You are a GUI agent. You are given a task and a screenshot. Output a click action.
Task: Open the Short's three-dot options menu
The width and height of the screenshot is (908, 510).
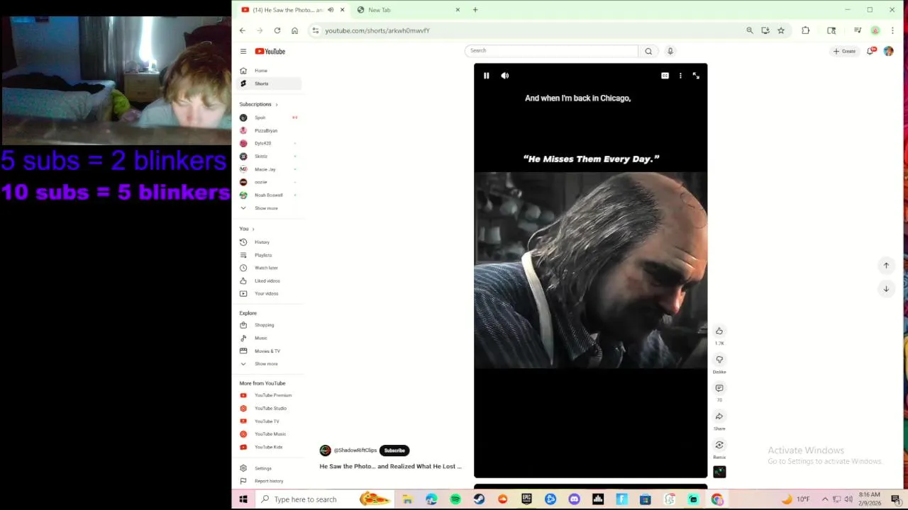[x=680, y=76]
